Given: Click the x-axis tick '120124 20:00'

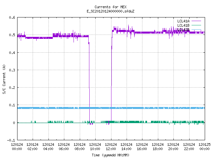Looking at the screenshot, I should 173,147.
